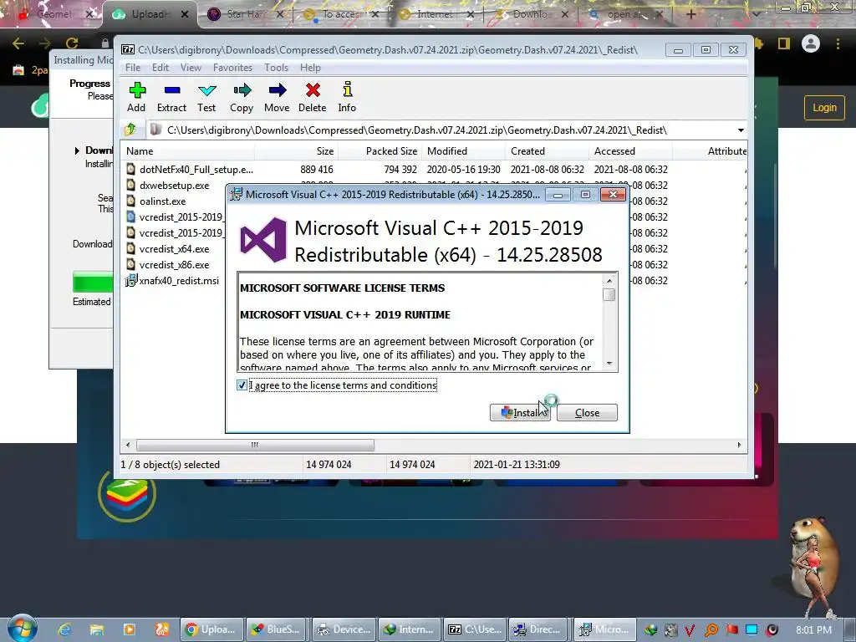Image resolution: width=856 pixels, height=642 pixels.
Task: Click the horizontal scrollbar right arrow in 7-Zip
Action: (739, 445)
